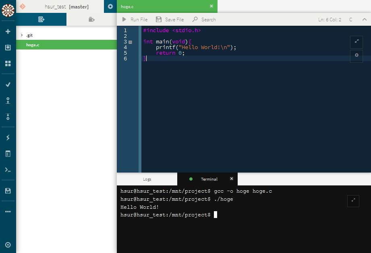This screenshot has height=253, width=371.
Task: Switch to the Logs tab
Action: click(147, 179)
